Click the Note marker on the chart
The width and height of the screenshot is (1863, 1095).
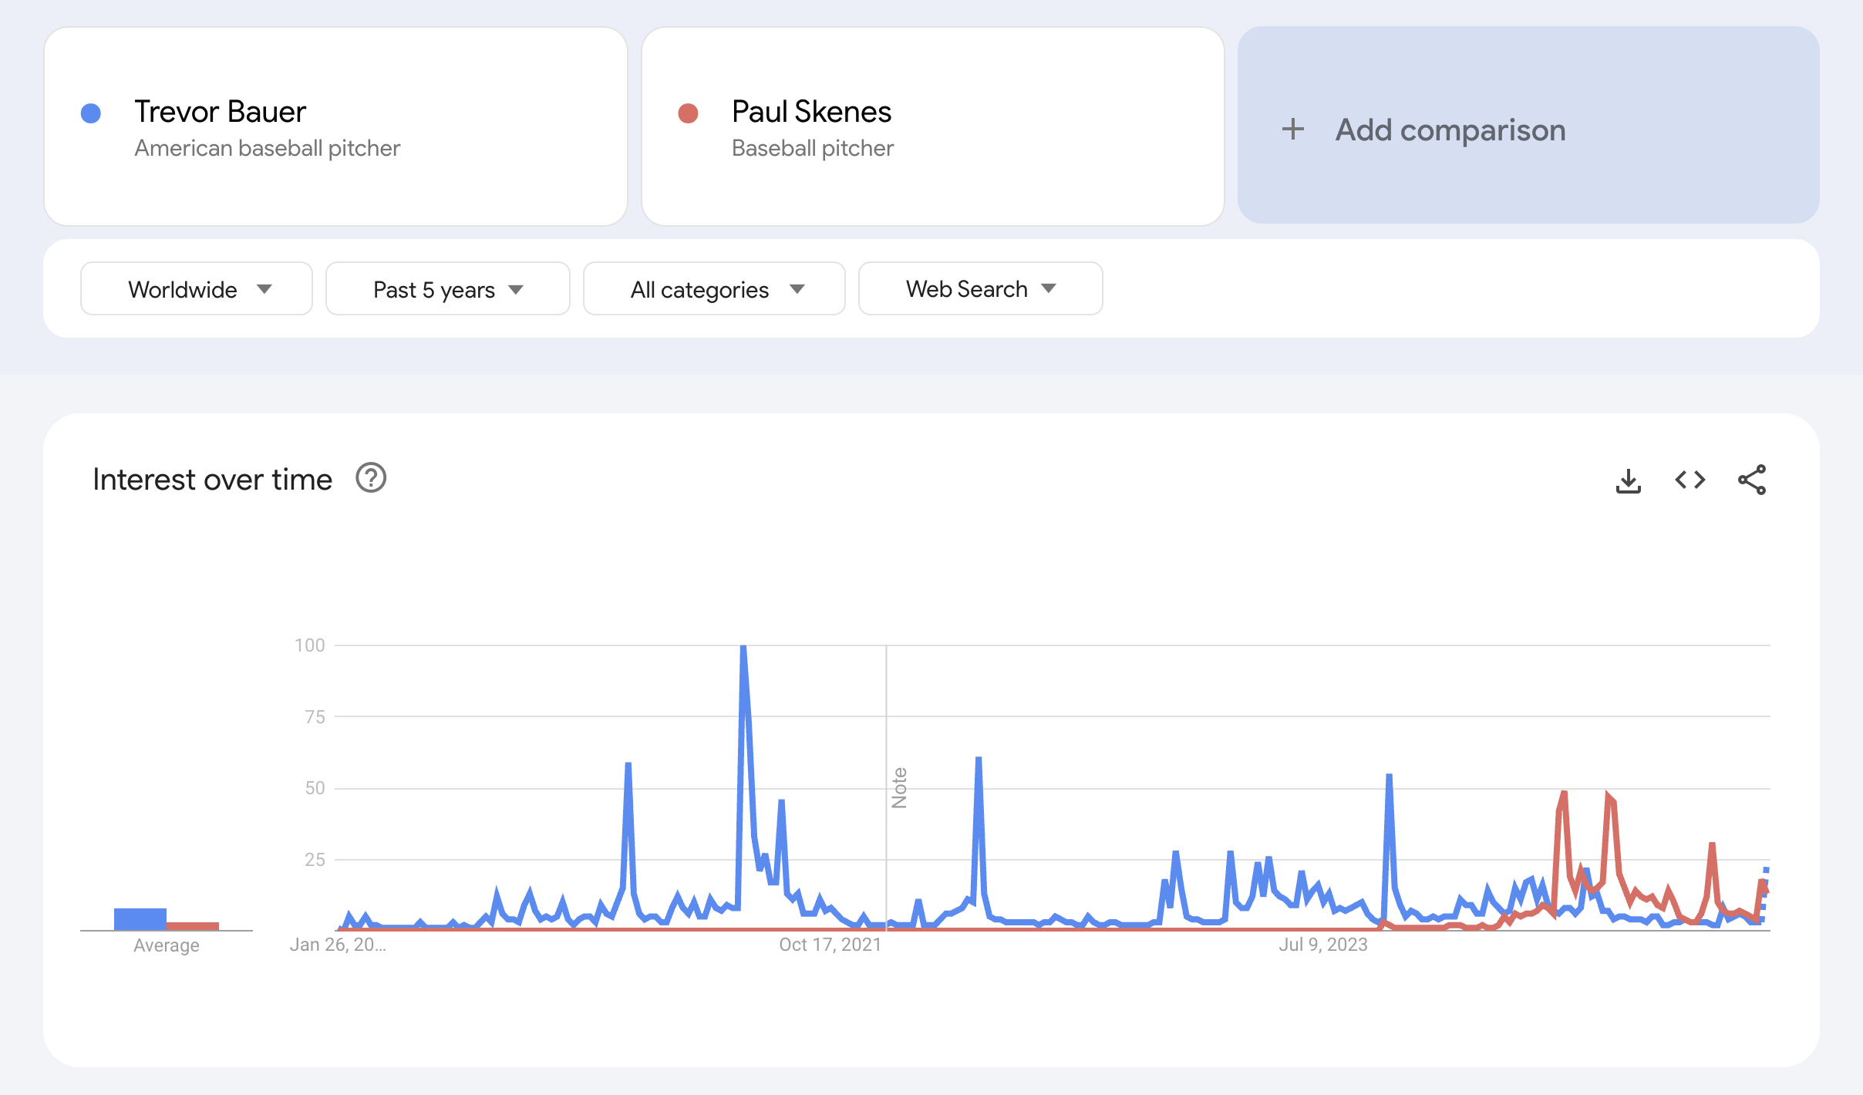coord(899,787)
